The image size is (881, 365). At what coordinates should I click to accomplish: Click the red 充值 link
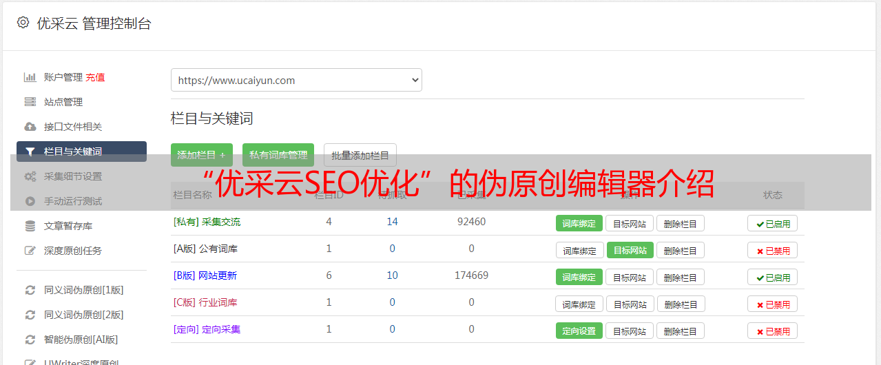(x=95, y=77)
